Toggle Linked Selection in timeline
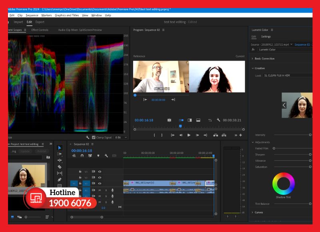Screen dimensions: 320x232 pyautogui.click(x=90, y=156)
